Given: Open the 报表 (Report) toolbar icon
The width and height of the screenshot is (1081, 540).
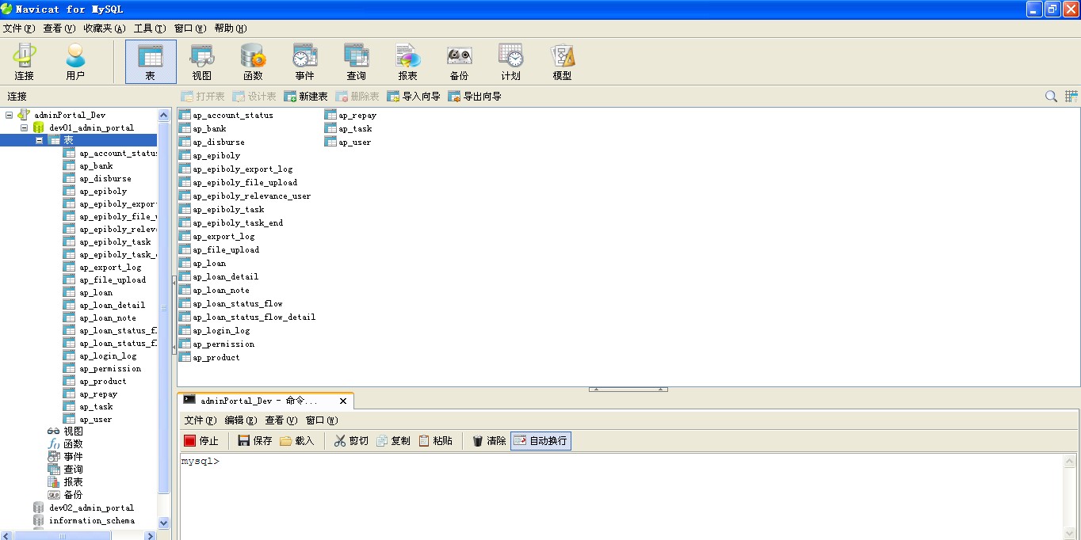Looking at the screenshot, I should (x=408, y=62).
